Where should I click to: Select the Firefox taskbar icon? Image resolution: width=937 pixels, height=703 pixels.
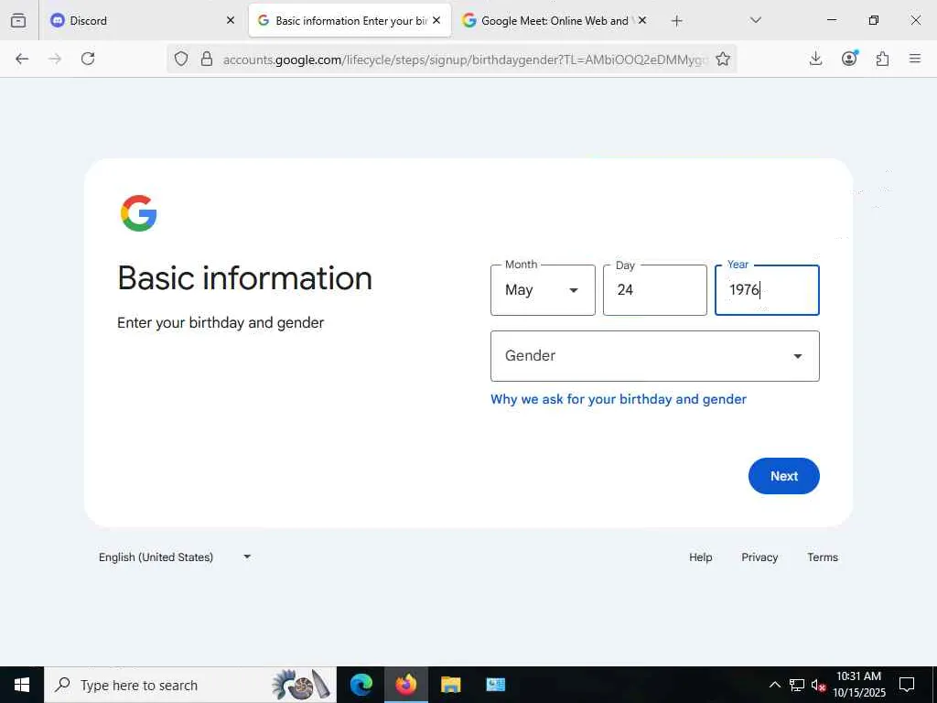tap(405, 685)
